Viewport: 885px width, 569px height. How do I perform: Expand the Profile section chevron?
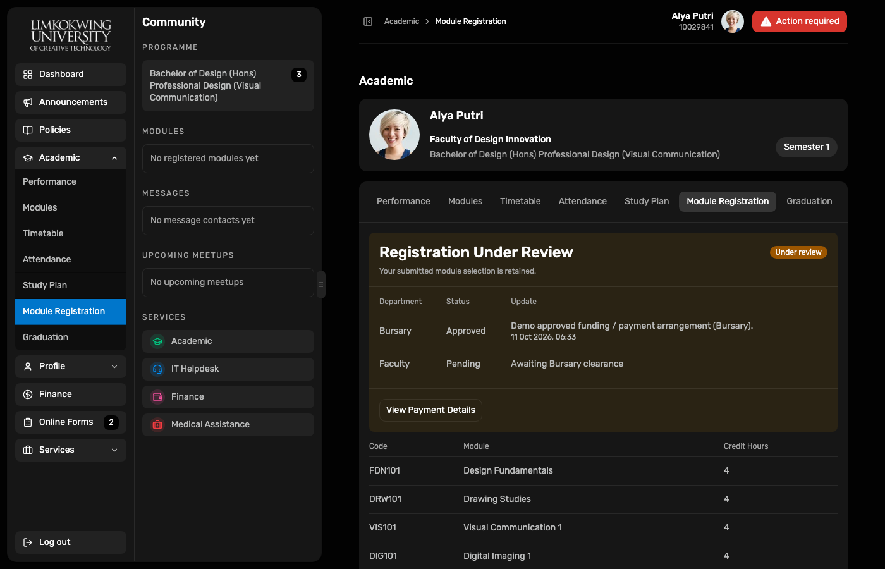pos(114,367)
